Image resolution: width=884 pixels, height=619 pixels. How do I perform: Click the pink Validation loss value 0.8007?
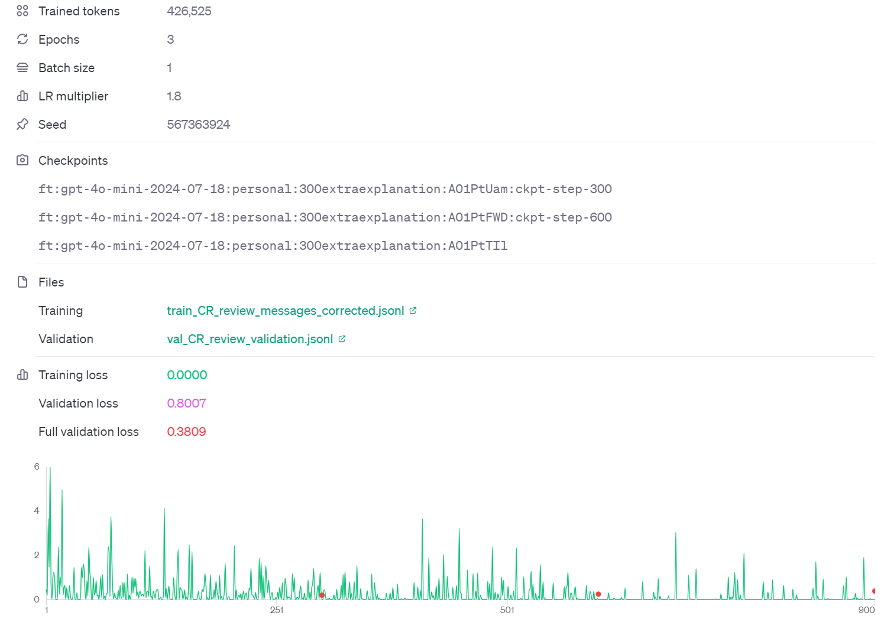pyautogui.click(x=186, y=403)
